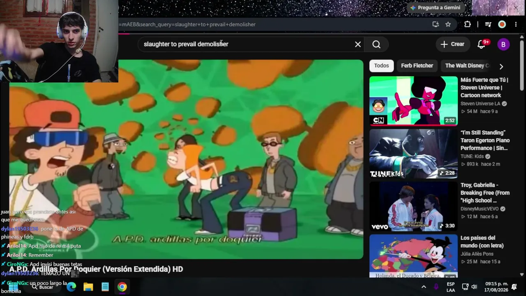This screenshot has width=526, height=296.
Task: Click the Troy, Gabriella Breaking Free title
Action: [485, 193]
